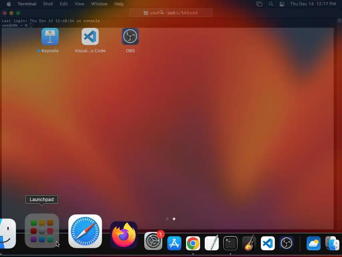Image resolution: width=342 pixels, height=257 pixels.
Task: Launch Firefox from the Dock
Action: [124, 235]
